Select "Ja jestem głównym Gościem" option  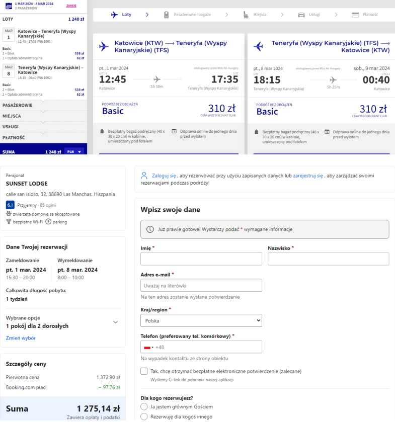click(144, 406)
